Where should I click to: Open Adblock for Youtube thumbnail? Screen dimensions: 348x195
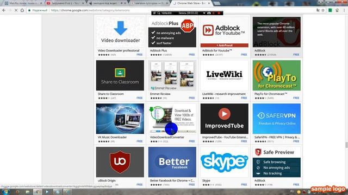point(225,32)
